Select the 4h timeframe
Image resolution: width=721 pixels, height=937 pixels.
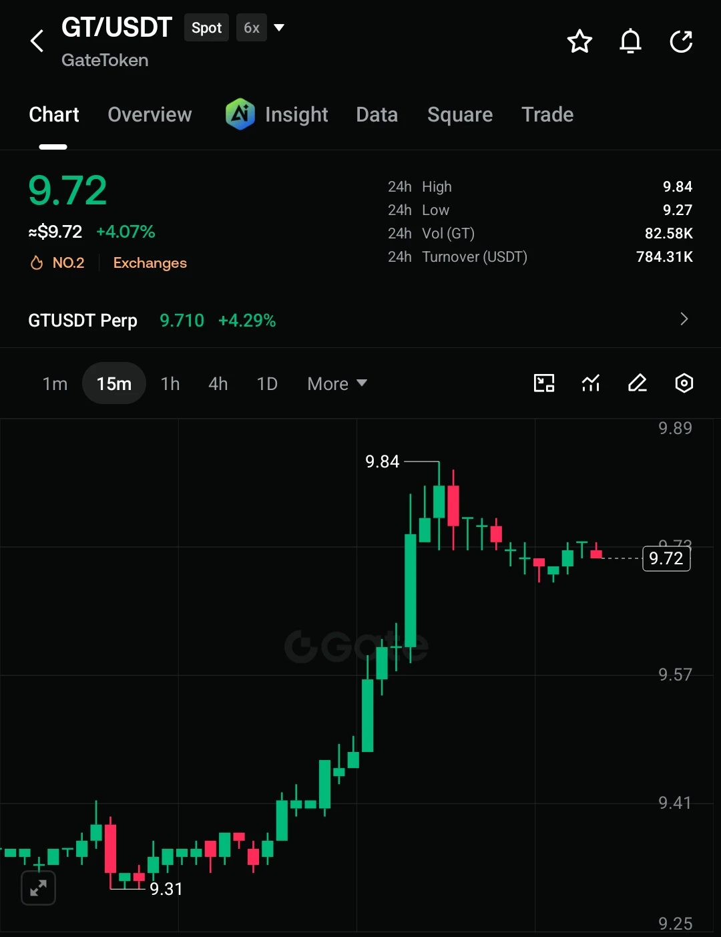[x=218, y=384]
